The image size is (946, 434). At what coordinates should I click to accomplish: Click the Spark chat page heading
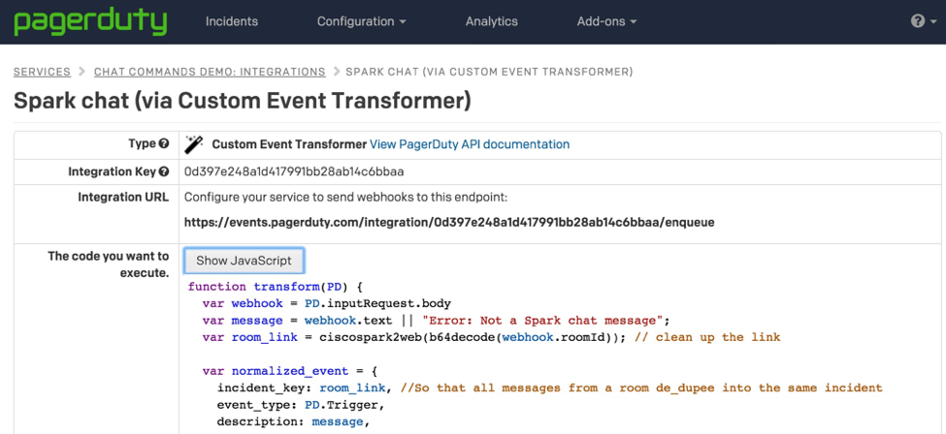point(243,100)
